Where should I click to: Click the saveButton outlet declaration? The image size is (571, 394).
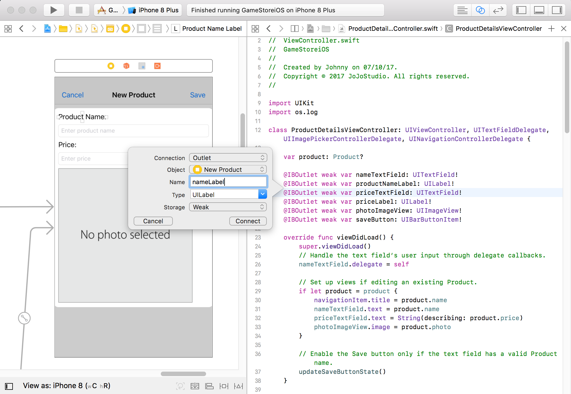[372, 219]
